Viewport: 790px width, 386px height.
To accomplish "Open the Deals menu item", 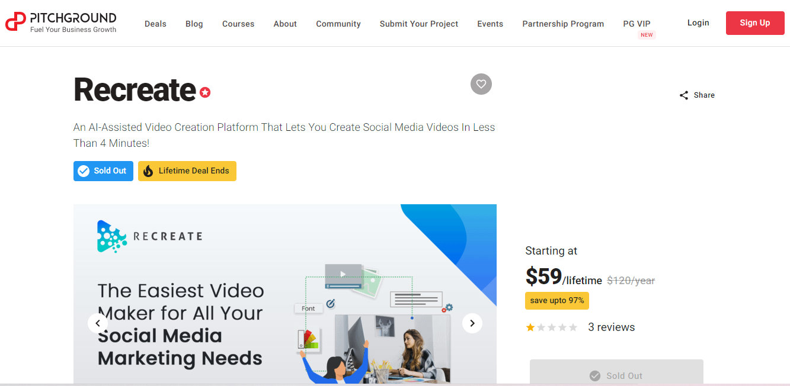I will click(155, 24).
